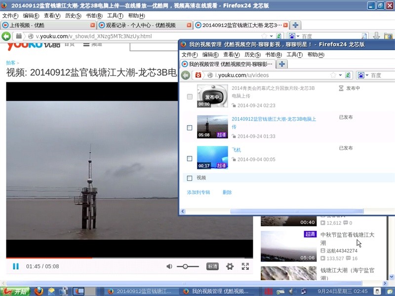Image resolution: width=395 pixels, height=296 pixels.
Task: Open 飞机 video title link
Action: 237,150
